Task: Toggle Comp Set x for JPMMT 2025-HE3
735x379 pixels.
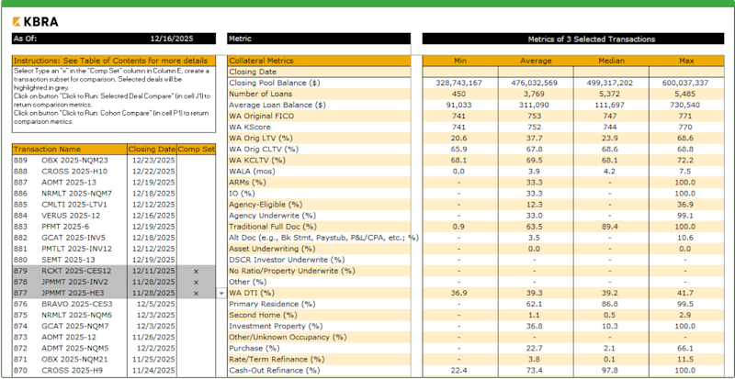Action: (196, 294)
